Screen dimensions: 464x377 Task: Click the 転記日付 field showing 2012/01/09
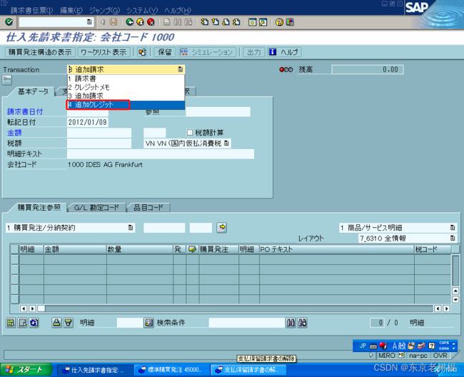click(88, 122)
